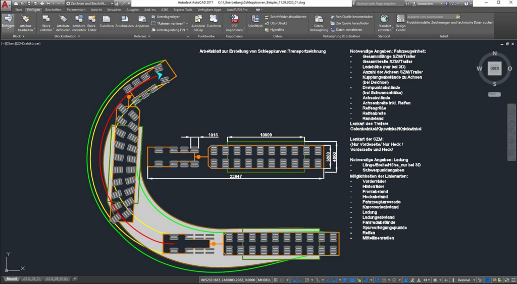Click the Stichwort oder Frage eingeben search field
Screen dimensions: 517x284
click(379, 4)
